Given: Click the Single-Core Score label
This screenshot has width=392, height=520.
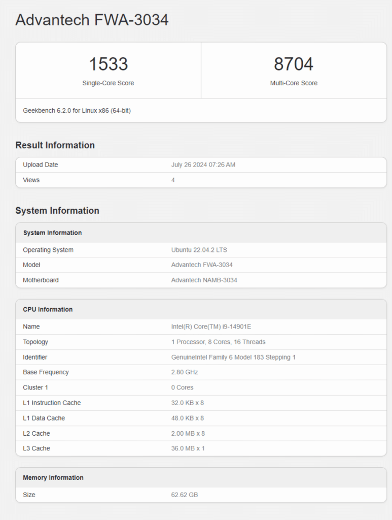Looking at the screenshot, I should click(108, 83).
